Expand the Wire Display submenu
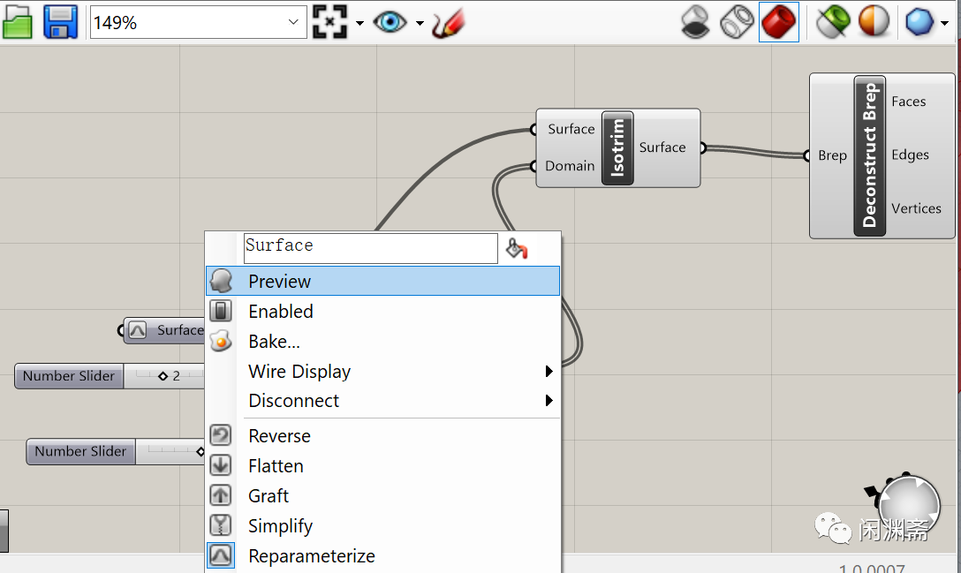Viewport: 961px width, 573px height. pyautogui.click(x=383, y=372)
